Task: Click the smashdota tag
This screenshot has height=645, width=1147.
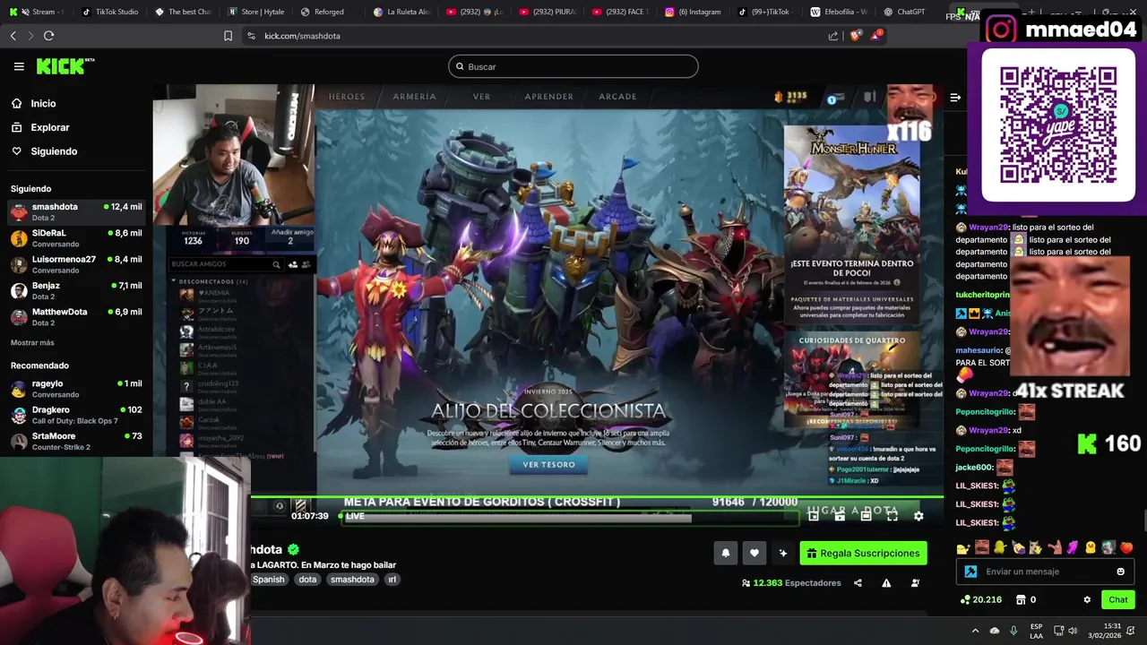Action: [352, 580]
